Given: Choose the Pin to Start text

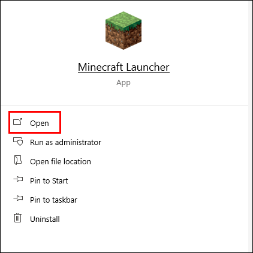Looking at the screenshot, I should tap(49, 181).
